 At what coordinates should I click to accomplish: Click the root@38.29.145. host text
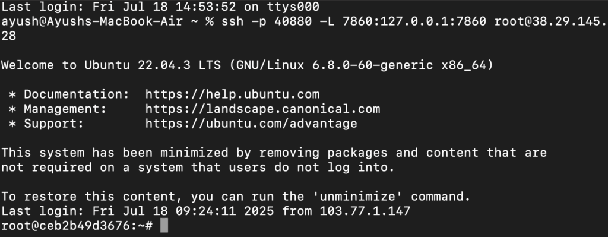tap(550, 21)
